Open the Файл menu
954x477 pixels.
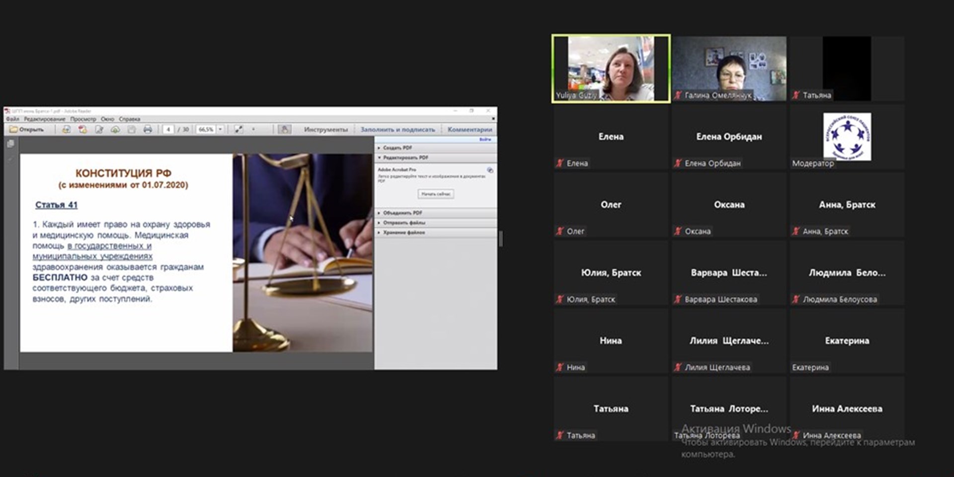[12, 119]
